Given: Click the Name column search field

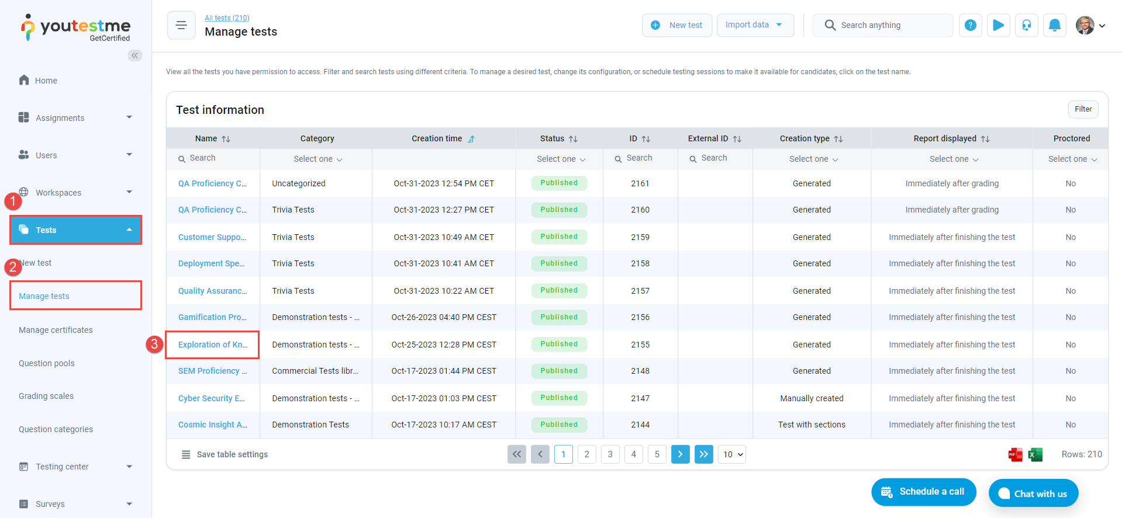Looking at the screenshot, I should tap(213, 158).
